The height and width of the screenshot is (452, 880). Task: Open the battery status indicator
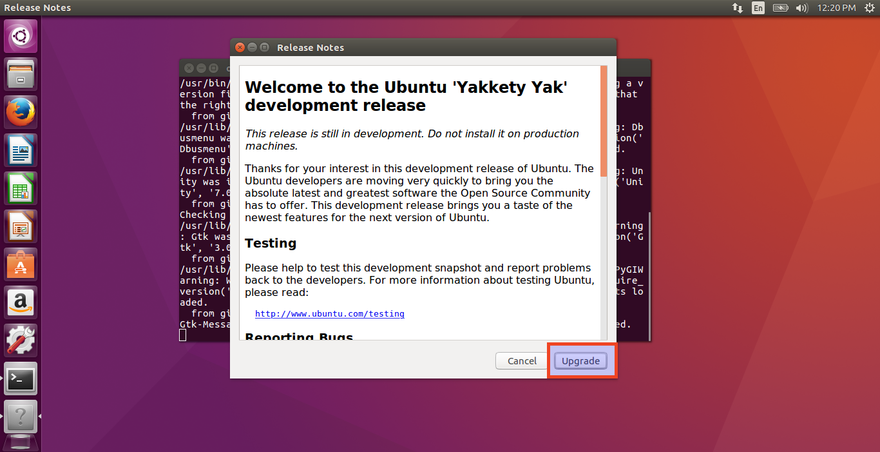pyautogui.click(x=780, y=8)
